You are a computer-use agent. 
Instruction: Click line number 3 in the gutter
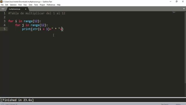pyautogui.click(x=5, y=21)
